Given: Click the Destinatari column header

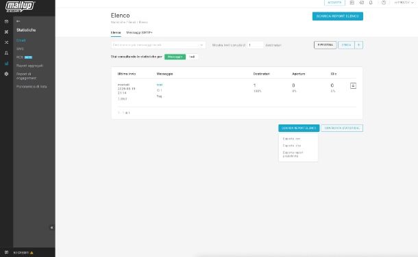Looking at the screenshot, I should [x=262, y=74].
